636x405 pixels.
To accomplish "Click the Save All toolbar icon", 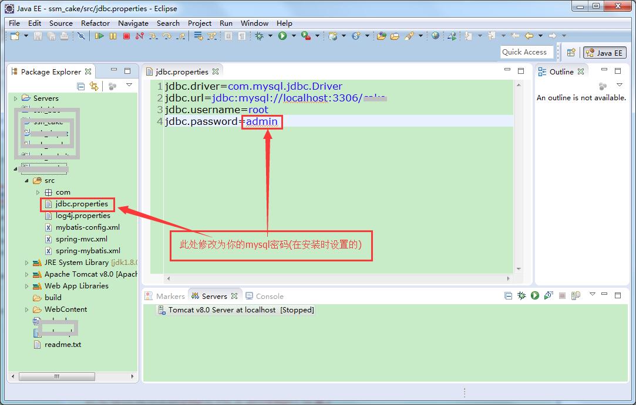I will coord(51,36).
